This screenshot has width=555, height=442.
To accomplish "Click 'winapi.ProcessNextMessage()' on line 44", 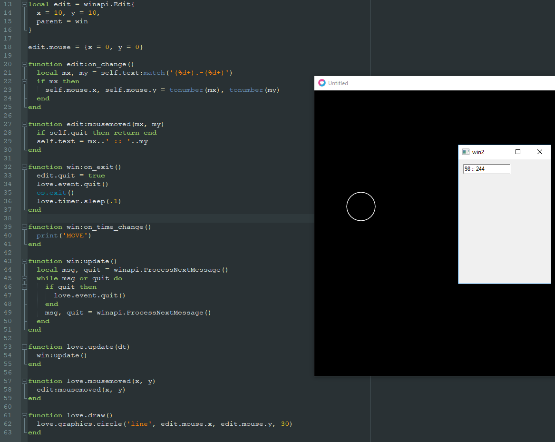I will click(171, 270).
